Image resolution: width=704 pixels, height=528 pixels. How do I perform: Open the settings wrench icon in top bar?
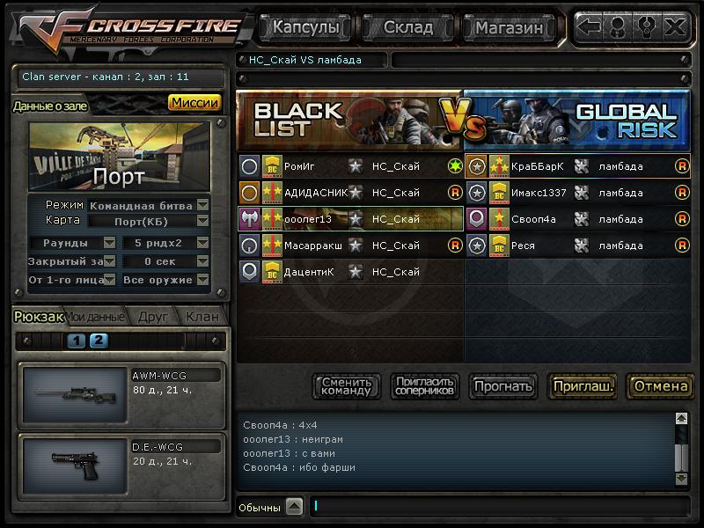click(x=647, y=27)
